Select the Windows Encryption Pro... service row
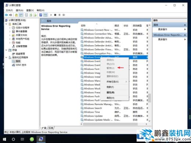 point(114,53)
